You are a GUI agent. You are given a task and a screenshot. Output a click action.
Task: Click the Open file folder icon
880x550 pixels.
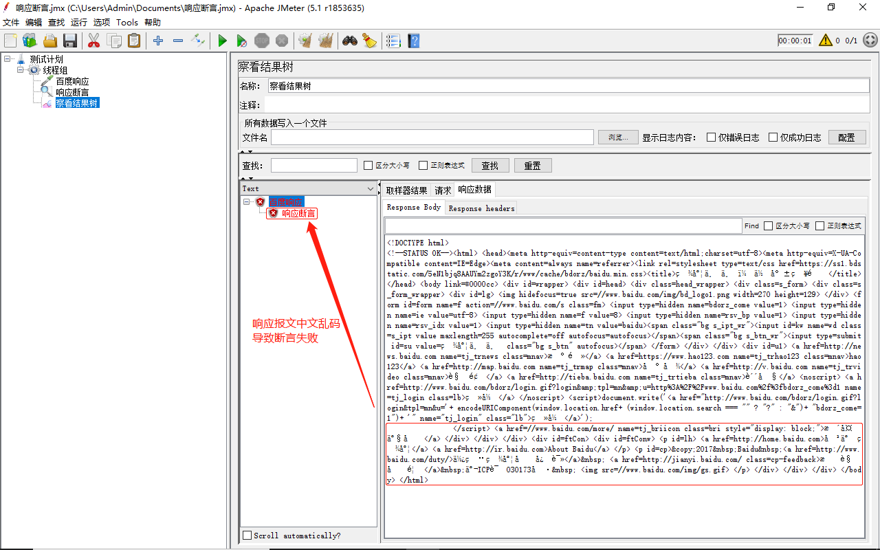[x=50, y=41]
